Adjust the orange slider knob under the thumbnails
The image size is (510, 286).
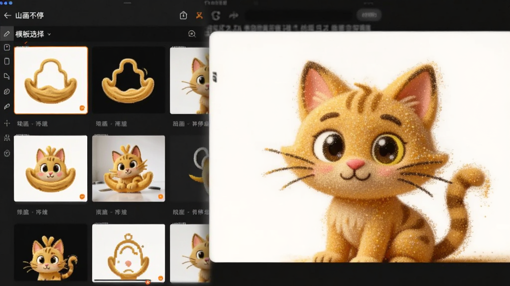148,282
